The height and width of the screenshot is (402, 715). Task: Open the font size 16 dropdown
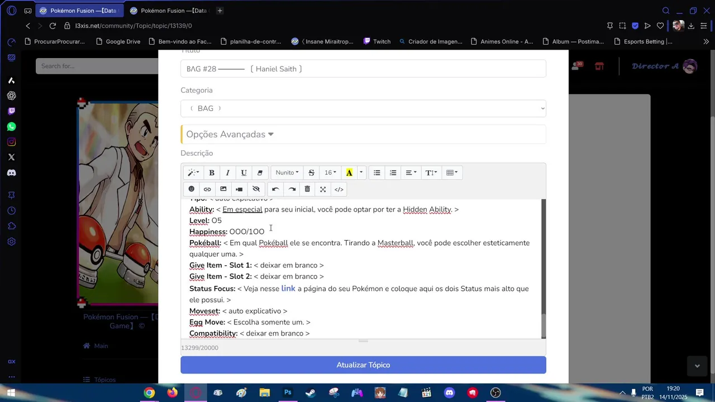tap(330, 173)
